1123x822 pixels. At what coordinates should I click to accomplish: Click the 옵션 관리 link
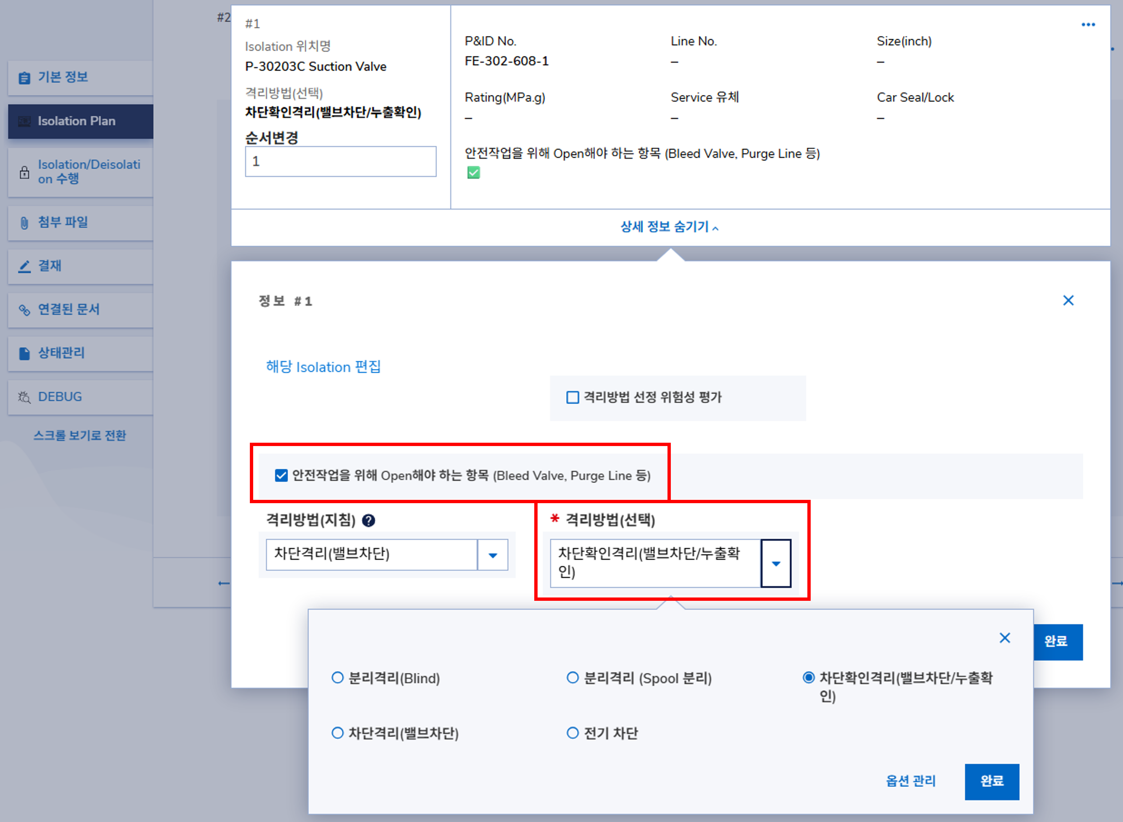coord(910,781)
